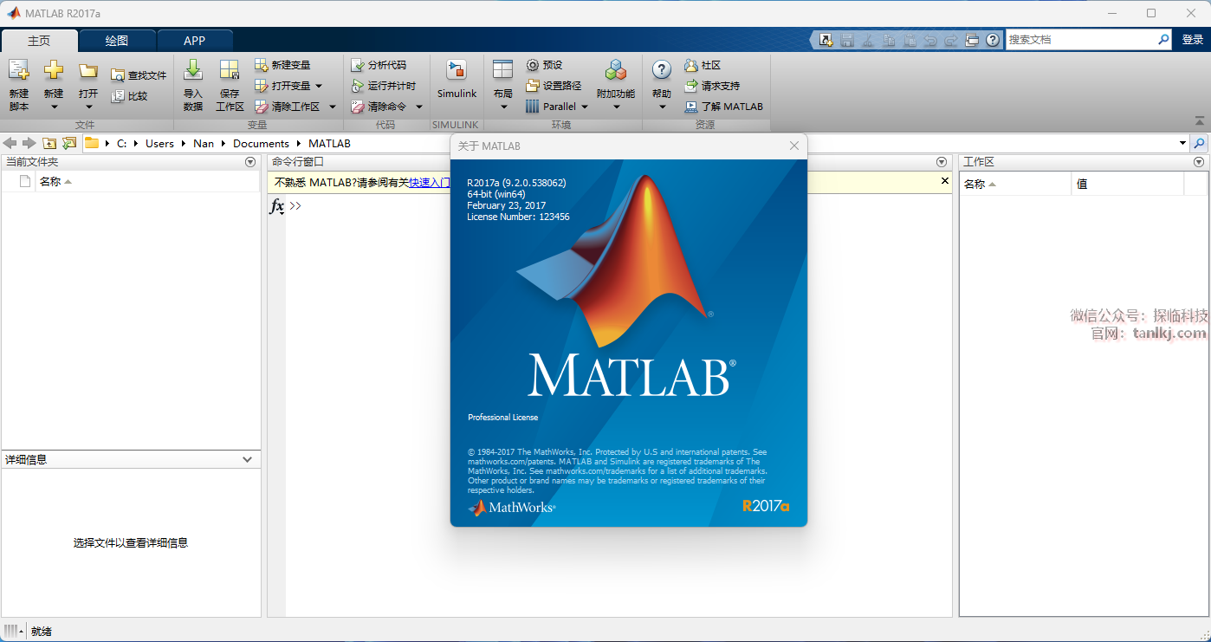Expand the 附加功能 dropdown arrow
The width and height of the screenshot is (1211, 642).
pos(617,107)
